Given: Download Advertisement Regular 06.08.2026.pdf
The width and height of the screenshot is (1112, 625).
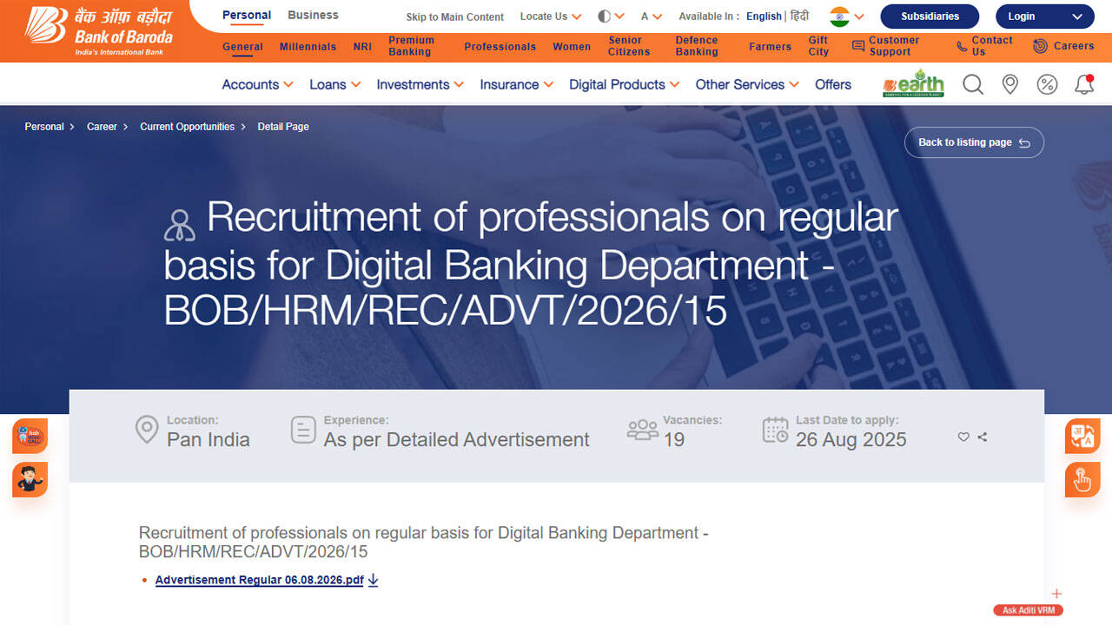Looking at the screenshot, I should coord(259,580).
